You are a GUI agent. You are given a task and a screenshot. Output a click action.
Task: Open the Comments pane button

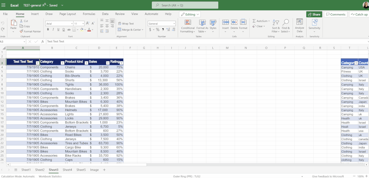335,14
